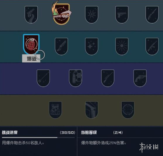Select the arrow perk badge

(x=43, y=78)
